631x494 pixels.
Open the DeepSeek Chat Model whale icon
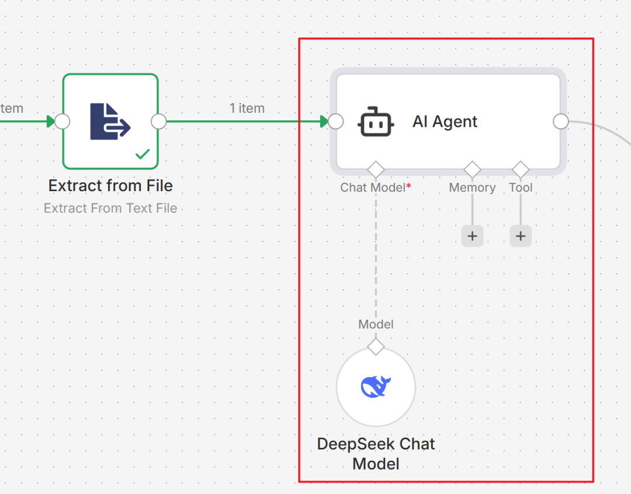(376, 386)
